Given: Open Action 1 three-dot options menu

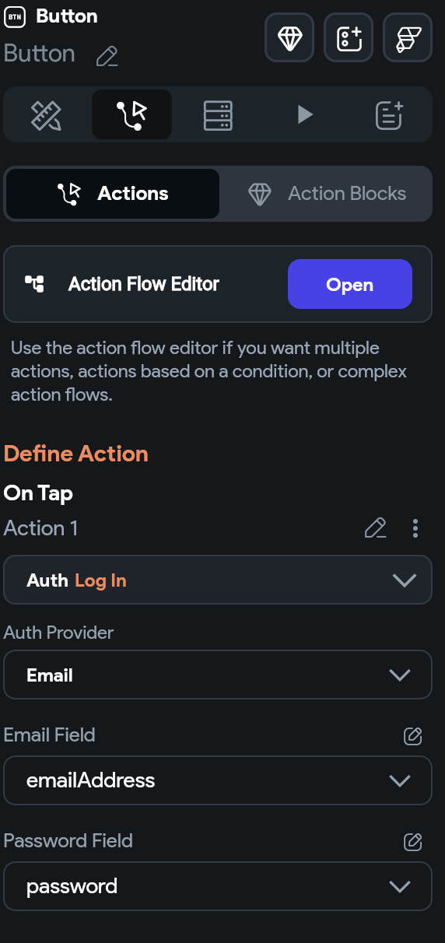Looking at the screenshot, I should pyautogui.click(x=415, y=528).
